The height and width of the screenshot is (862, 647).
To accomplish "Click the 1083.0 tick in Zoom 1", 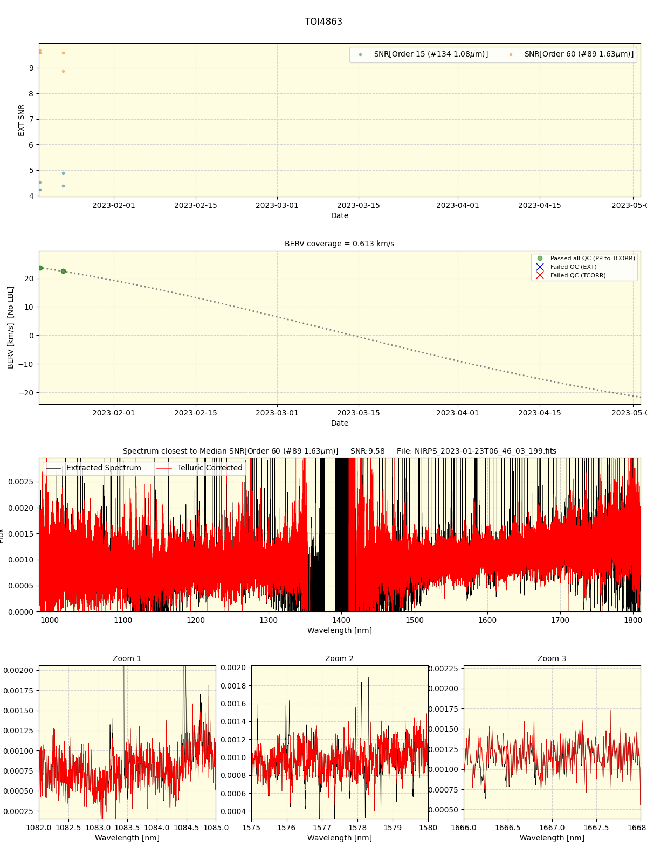I will [x=98, y=828].
